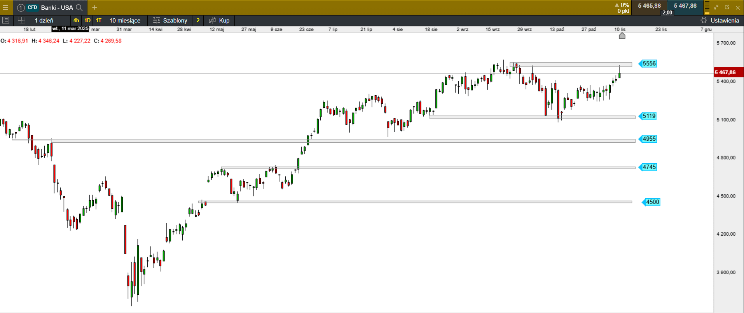Click the Kup candlestick buy button

pyautogui.click(x=219, y=20)
